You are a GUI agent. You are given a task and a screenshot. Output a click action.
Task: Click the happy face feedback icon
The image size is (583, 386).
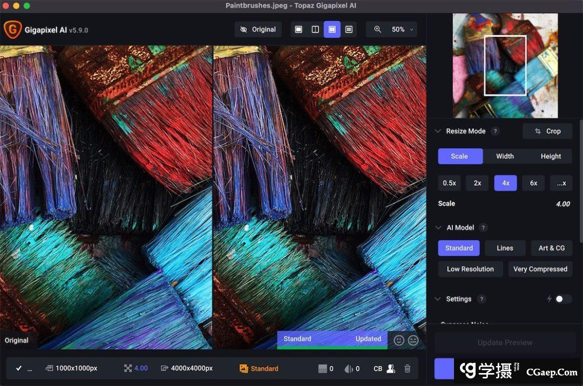pyautogui.click(x=399, y=340)
